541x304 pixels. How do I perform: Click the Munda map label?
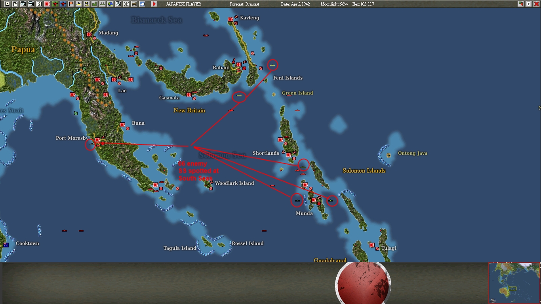[304, 213]
